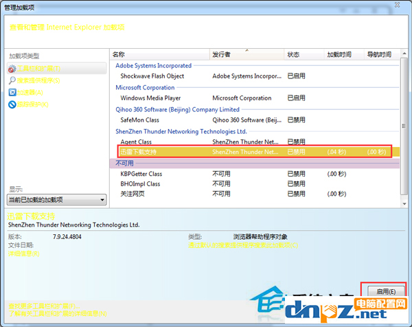This screenshot has height=327, width=412.
Task: Sort by 加载时间 column header
Action: pyautogui.click(x=344, y=54)
